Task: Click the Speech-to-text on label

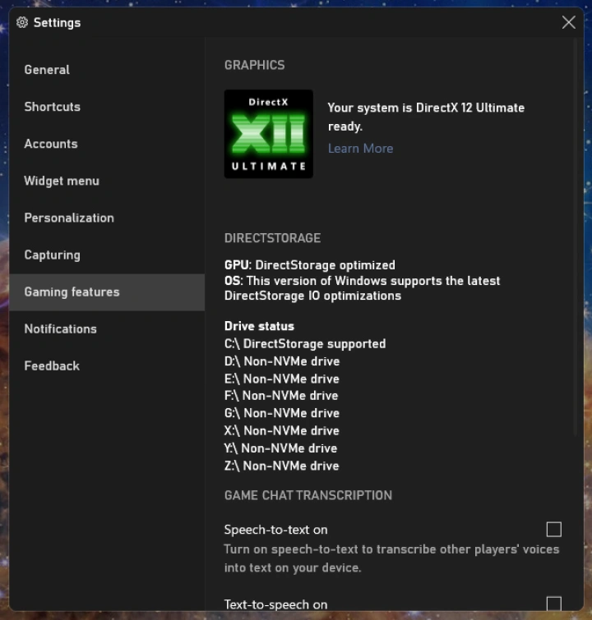Action: point(275,530)
